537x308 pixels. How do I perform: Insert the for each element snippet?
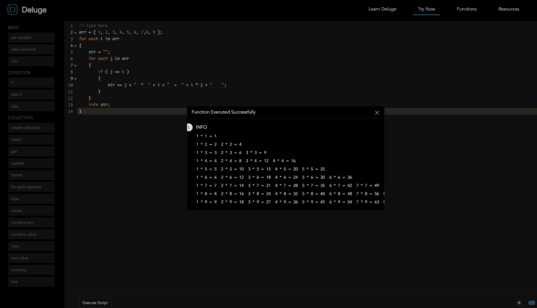coord(31,187)
